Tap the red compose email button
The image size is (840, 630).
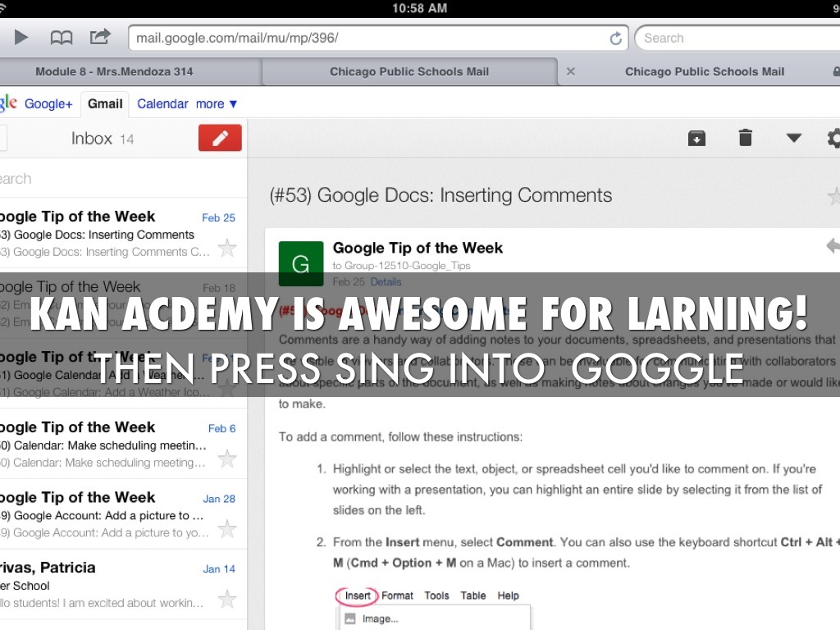pos(220,138)
